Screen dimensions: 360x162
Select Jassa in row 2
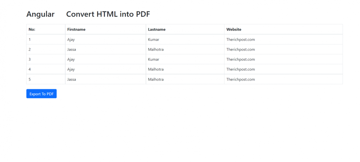tap(72, 49)
